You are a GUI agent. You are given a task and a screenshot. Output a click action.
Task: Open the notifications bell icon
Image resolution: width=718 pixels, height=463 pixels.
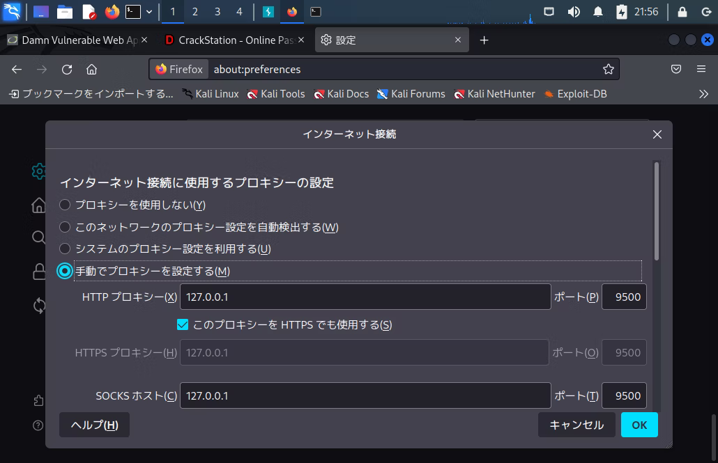pyautogui.click(x=598, y=11)
